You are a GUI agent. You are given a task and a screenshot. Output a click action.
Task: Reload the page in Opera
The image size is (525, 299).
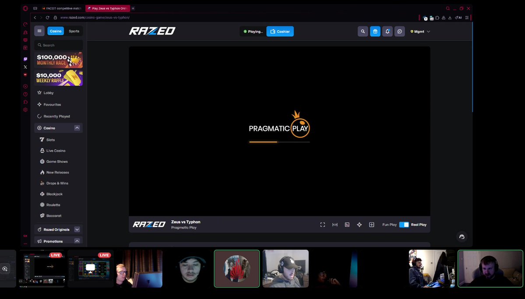click(x=48, y=18)
